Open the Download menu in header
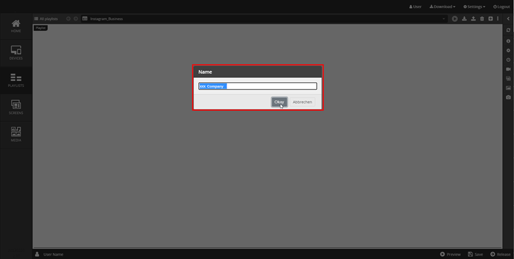The width and height of the screenshot is (514, 259). [442, 7]
